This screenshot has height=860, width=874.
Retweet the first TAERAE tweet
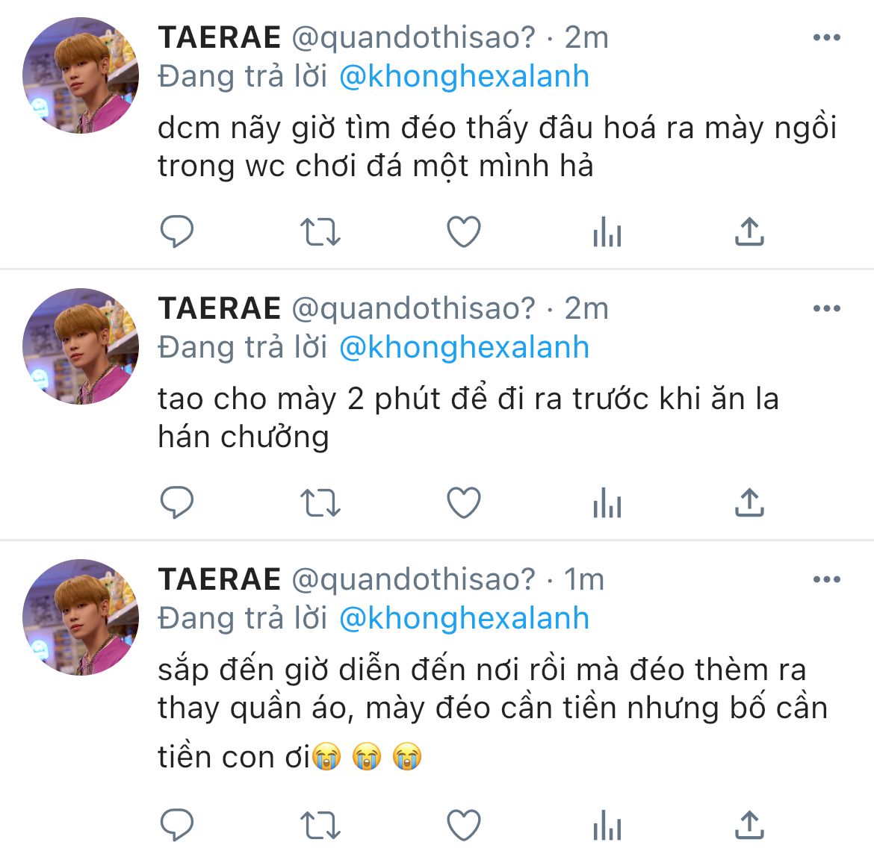[x=320, y=231]
